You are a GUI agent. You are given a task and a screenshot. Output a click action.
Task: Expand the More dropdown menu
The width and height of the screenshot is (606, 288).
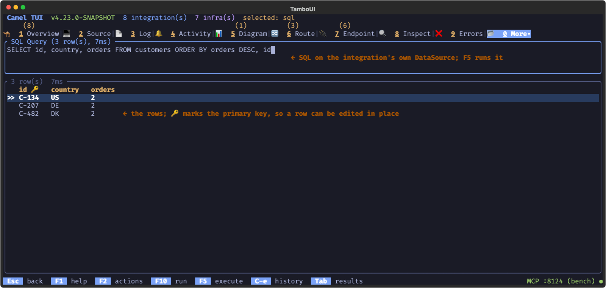[x=509, y=34]
